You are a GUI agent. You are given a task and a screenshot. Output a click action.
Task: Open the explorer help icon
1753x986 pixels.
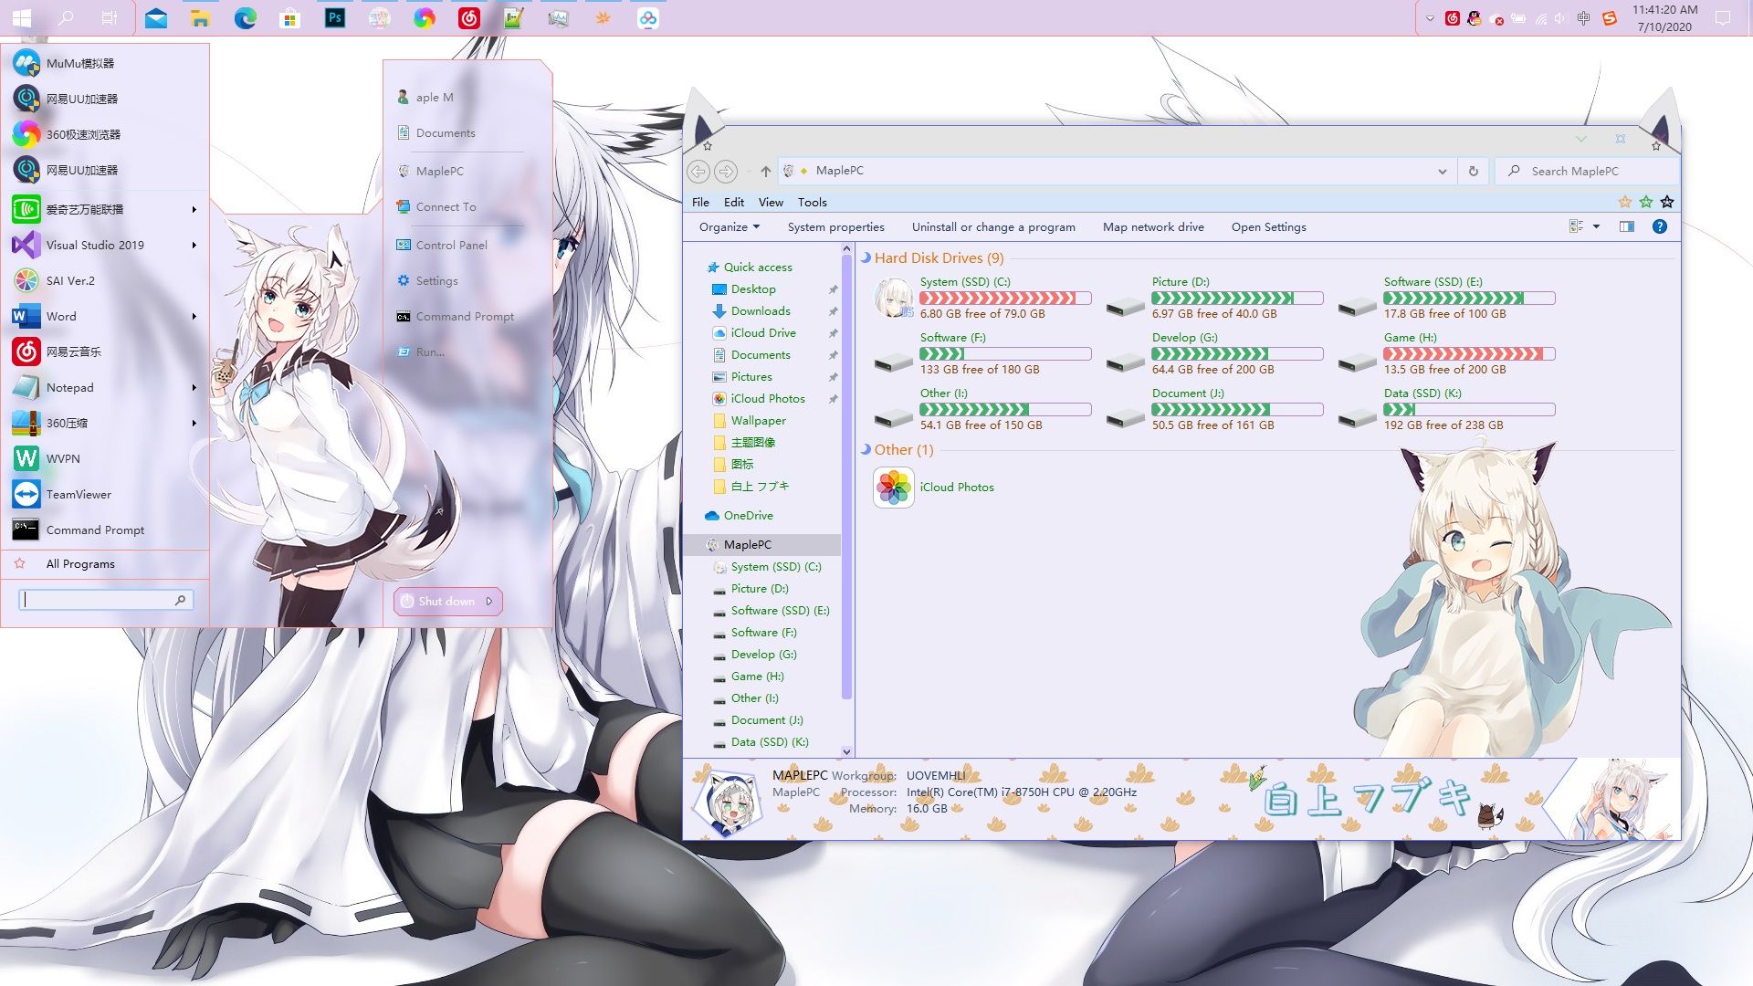coord(1660,226)
